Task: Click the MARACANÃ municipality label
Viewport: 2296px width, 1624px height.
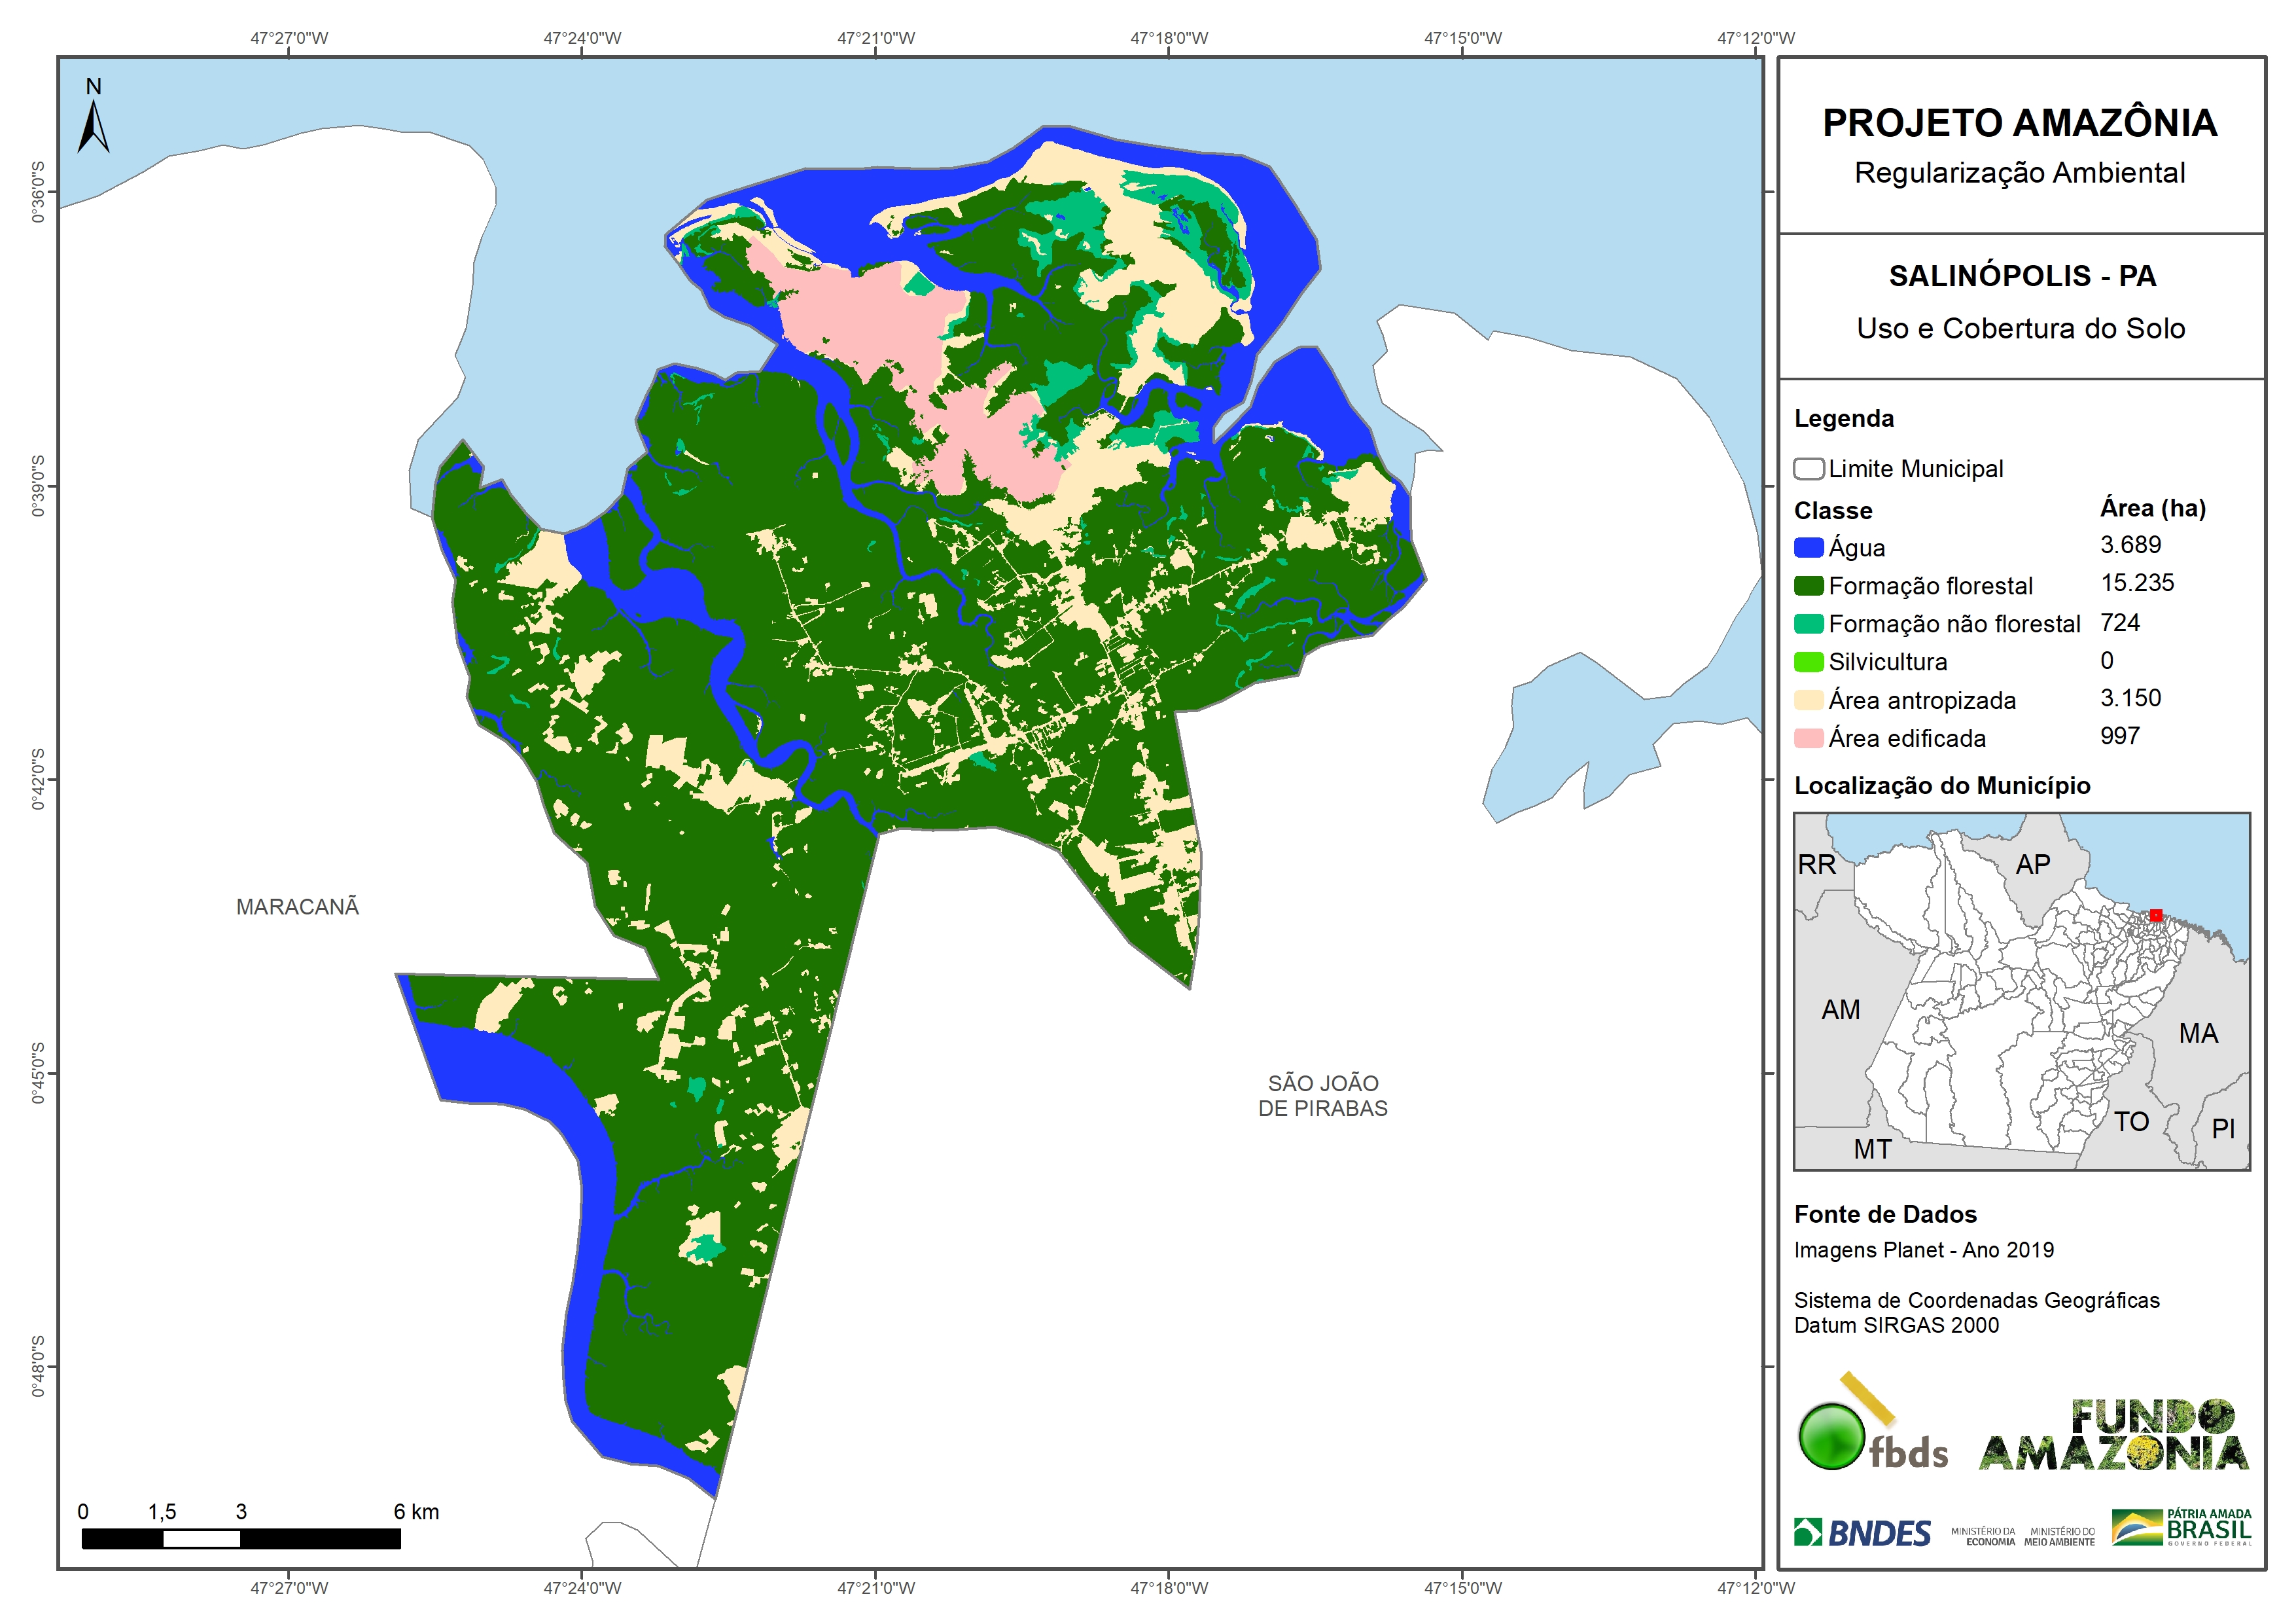Action: click(297, 907)
